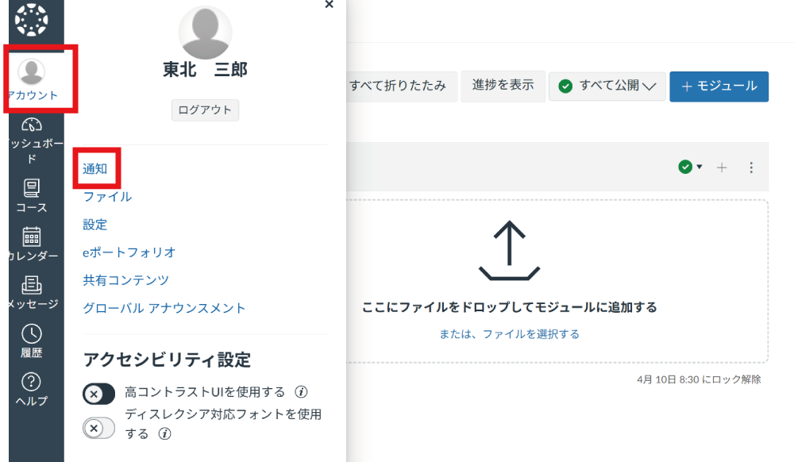Open the History clock icon
The image size is (794, 462).
pyautogui.click(x=32, y=333)
